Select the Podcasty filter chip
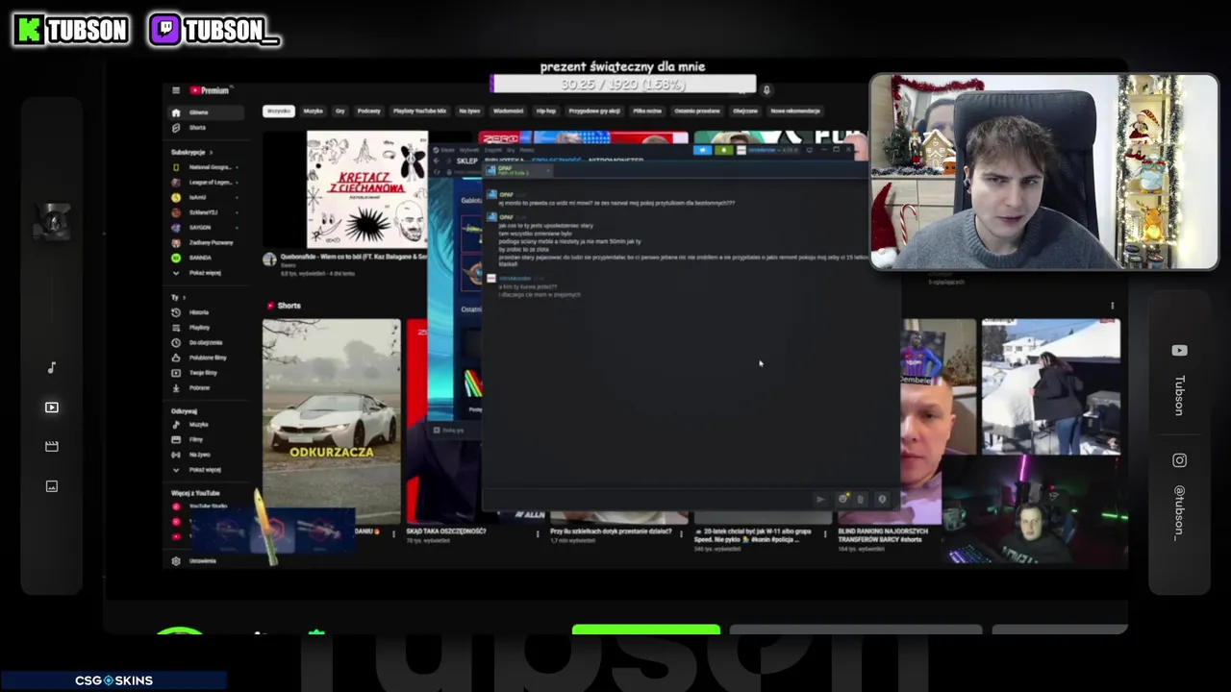This screenshot has width=1231, height=692. point(368,111)
